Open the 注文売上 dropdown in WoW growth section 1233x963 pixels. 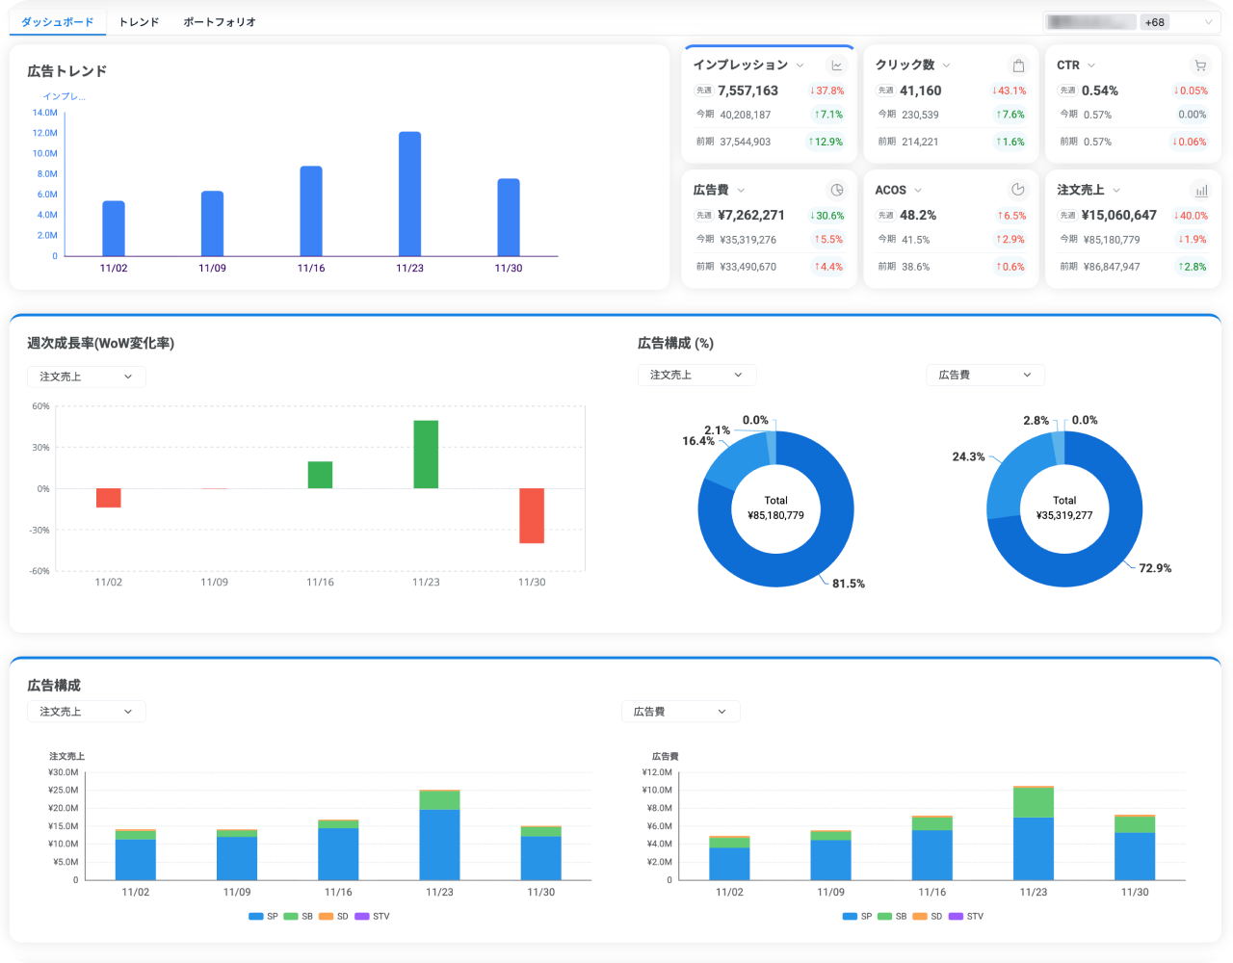(x=87, y=377)
